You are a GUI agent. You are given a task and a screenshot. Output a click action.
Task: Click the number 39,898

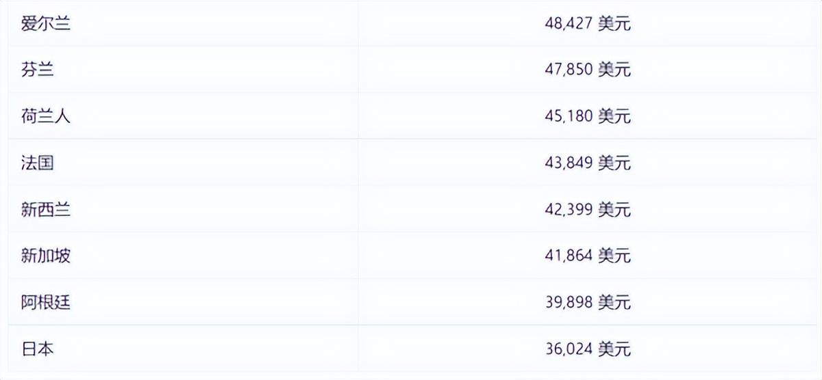pyautogui.click(x=569, y=302)
